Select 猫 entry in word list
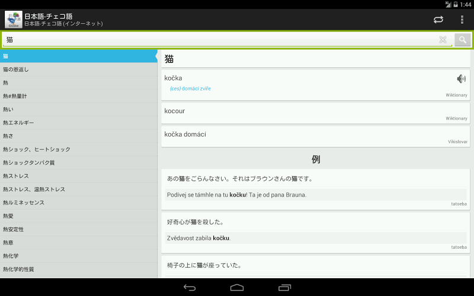This screenshot has height=296, width=474. pos(79,56)
